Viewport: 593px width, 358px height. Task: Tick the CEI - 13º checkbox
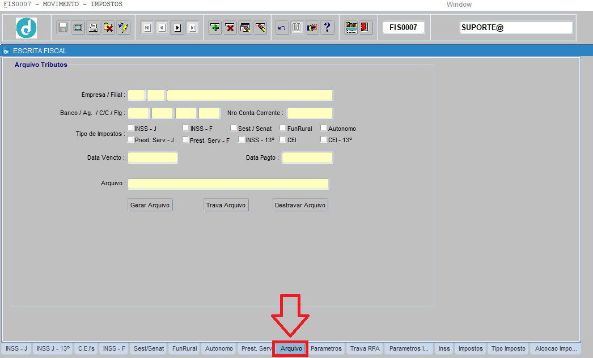coord(324,139)
